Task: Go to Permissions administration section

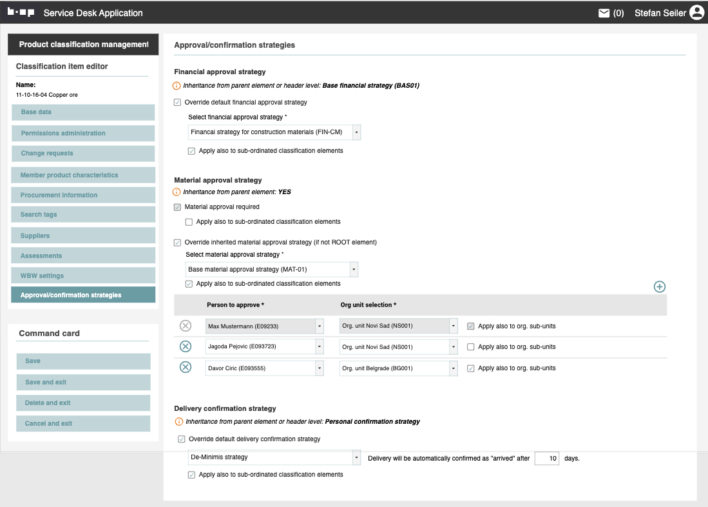Action: pos(83,134)
